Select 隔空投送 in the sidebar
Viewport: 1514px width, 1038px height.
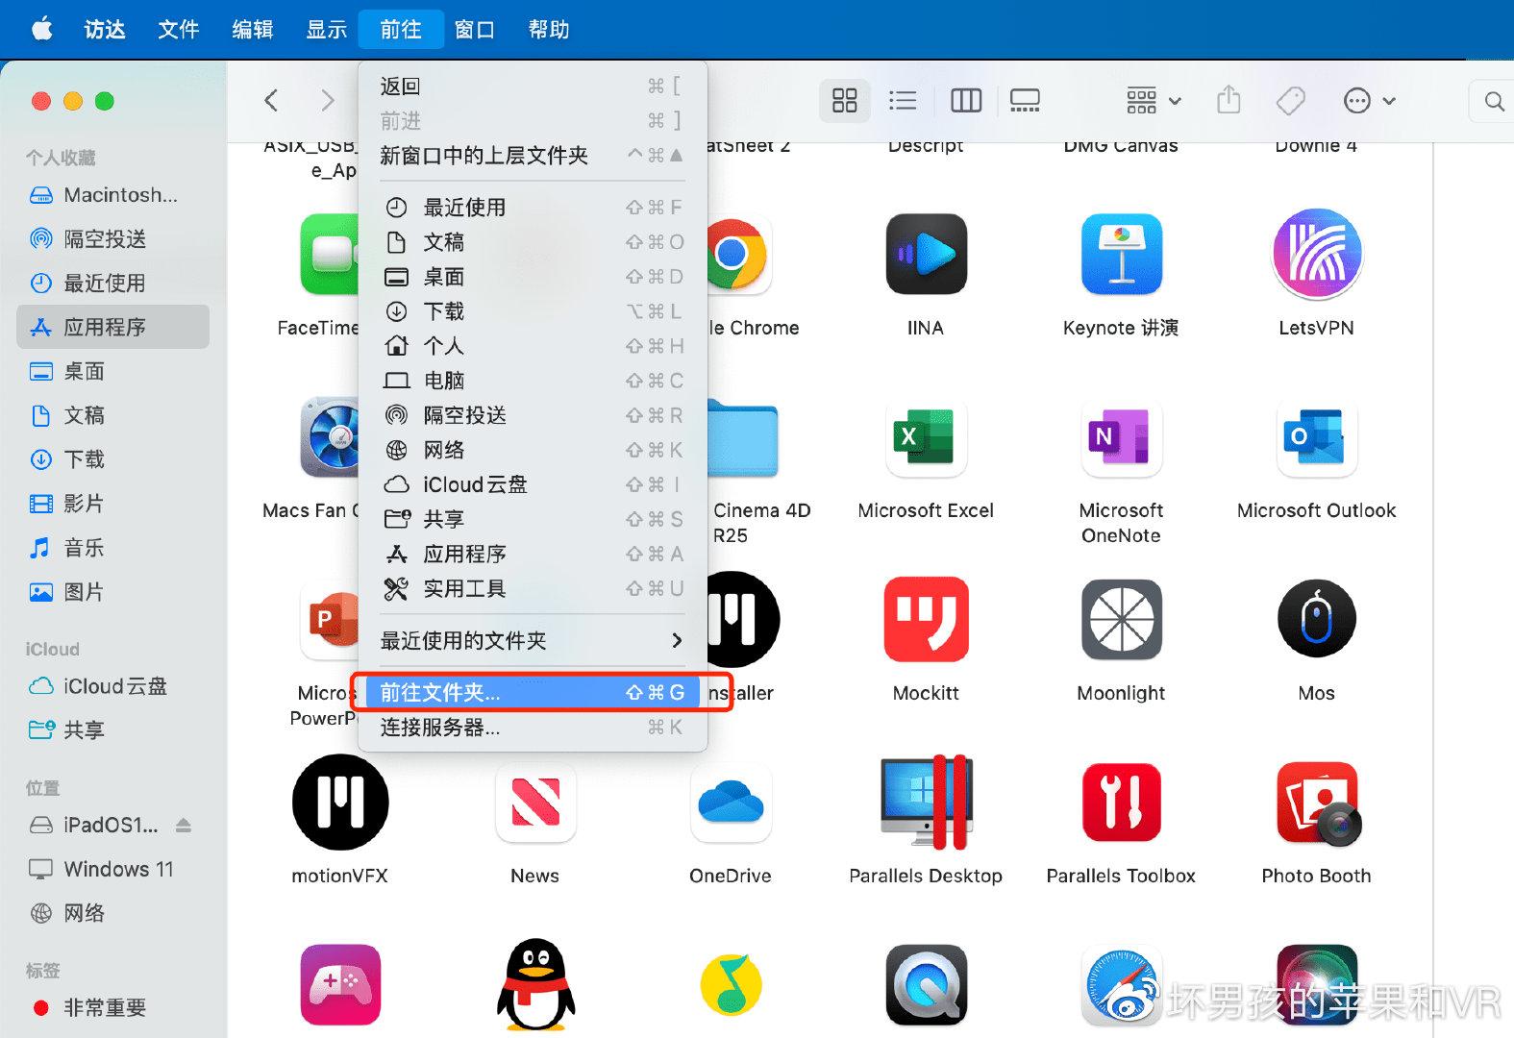[113, 238]
